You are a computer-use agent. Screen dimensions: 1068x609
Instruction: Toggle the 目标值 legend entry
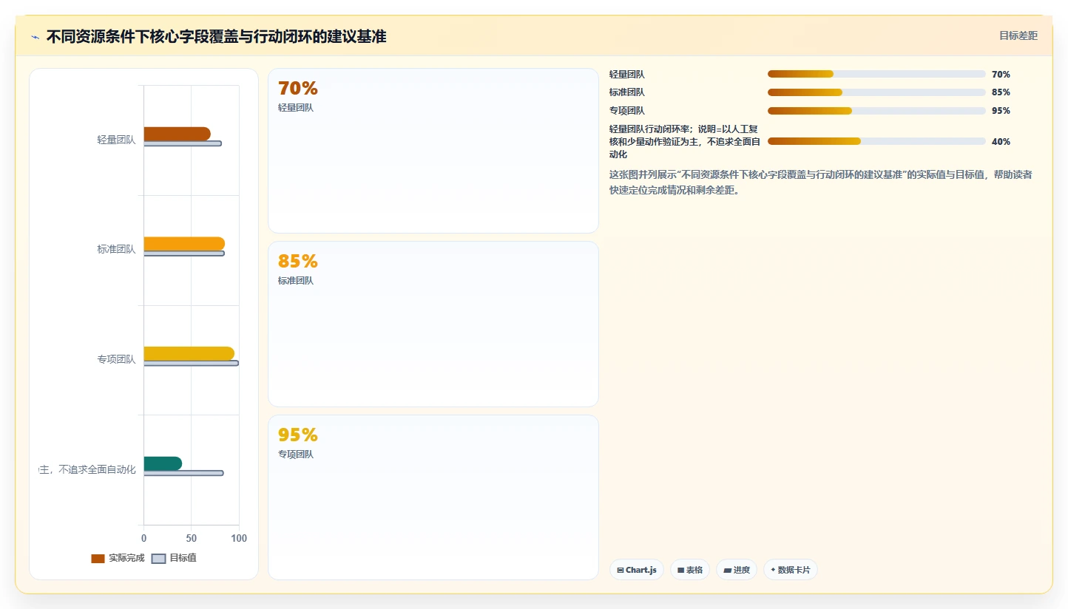tap(174, 558)
